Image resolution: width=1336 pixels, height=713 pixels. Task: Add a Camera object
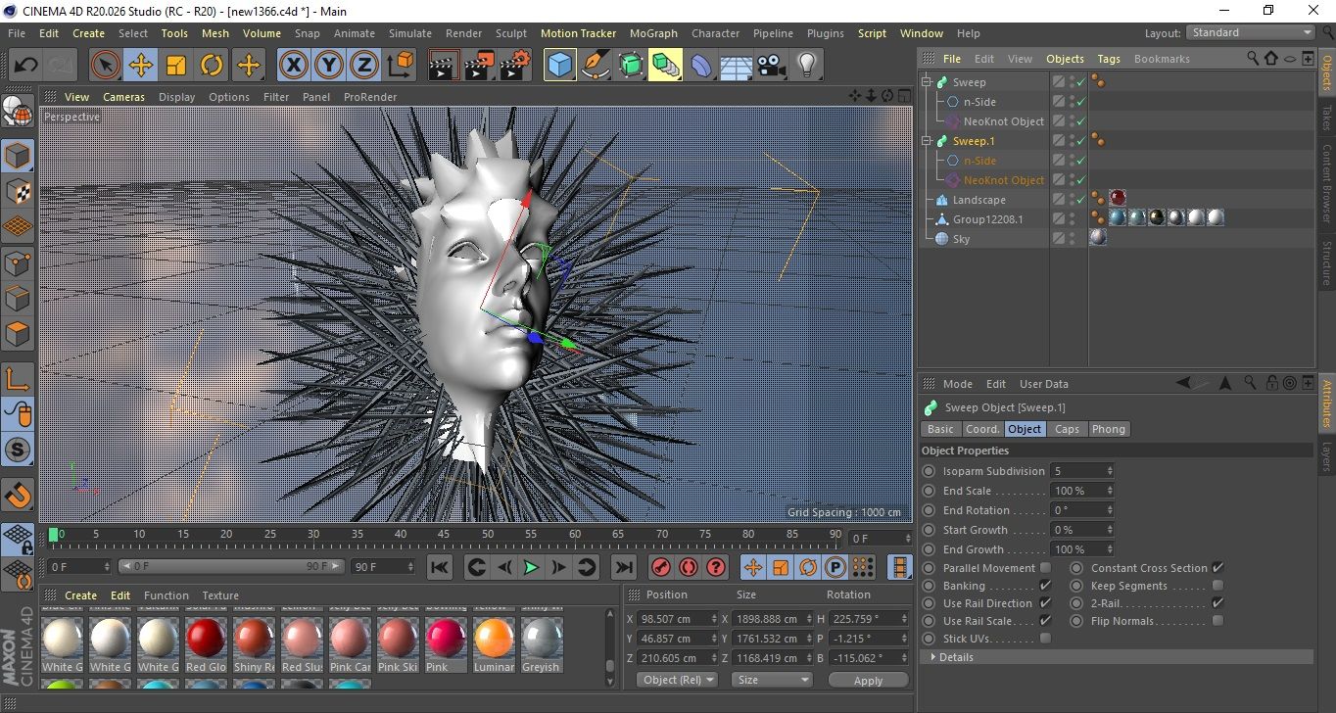tap(772, 66)
